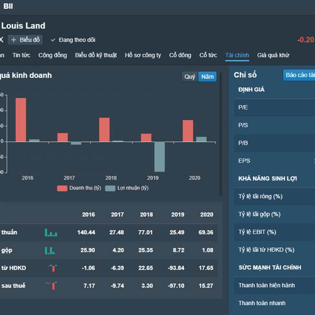
Task: Open the Cổ tức tab
Action: tap(208, 55)
